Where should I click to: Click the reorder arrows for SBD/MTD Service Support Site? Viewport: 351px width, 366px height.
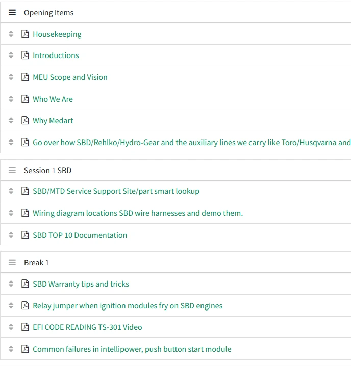tap(11, 191)
